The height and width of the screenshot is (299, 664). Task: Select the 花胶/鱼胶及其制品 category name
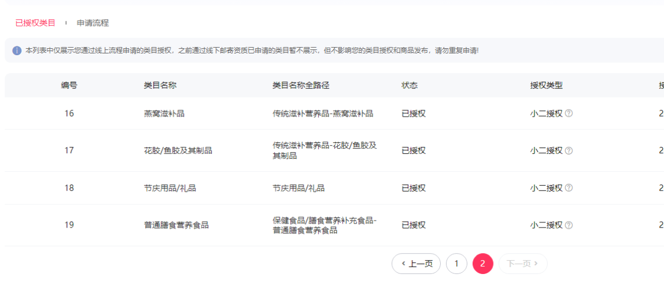(x=178, y=150)
